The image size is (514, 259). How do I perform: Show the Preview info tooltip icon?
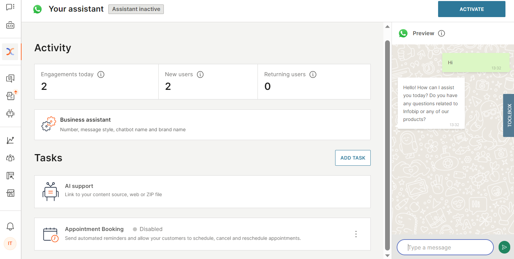(x=441, y=33)
